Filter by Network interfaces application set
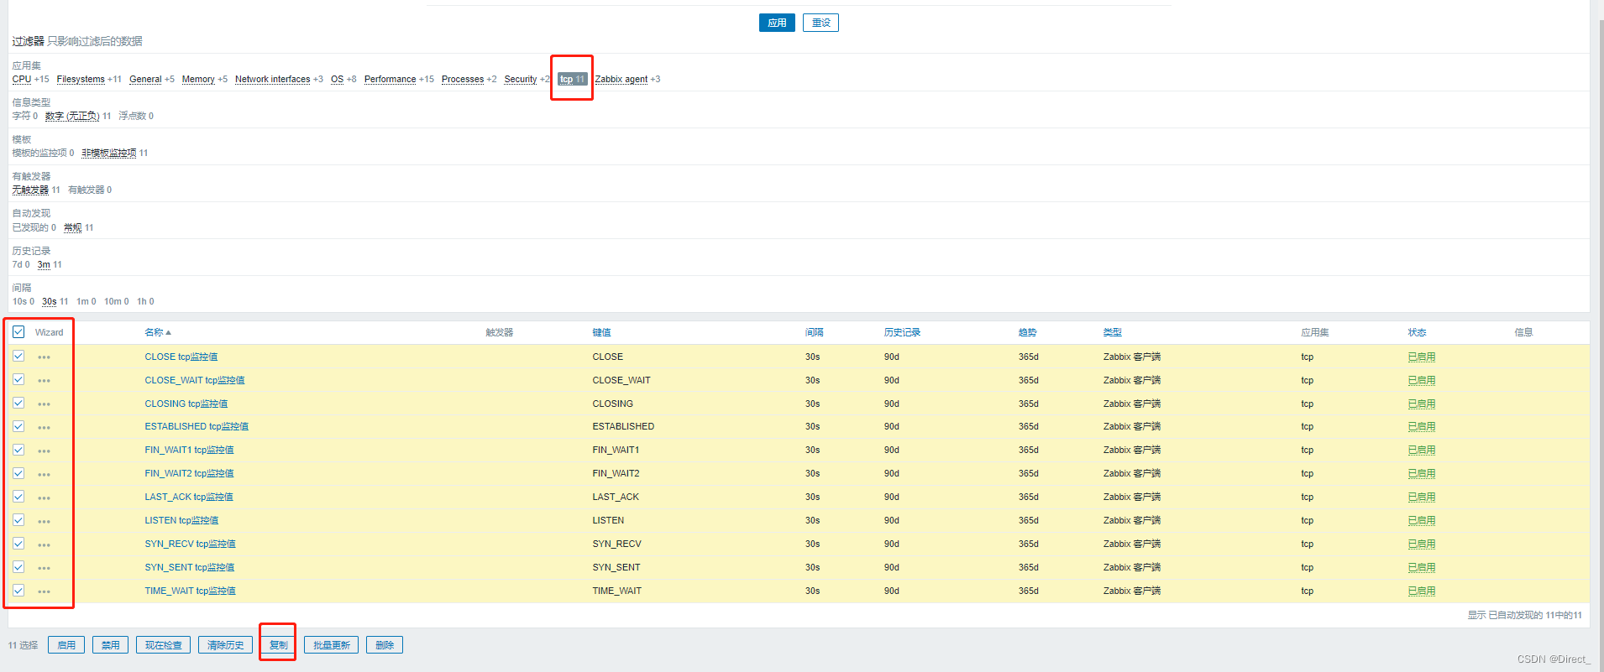1604x672 pixels. tap(273, 79)
